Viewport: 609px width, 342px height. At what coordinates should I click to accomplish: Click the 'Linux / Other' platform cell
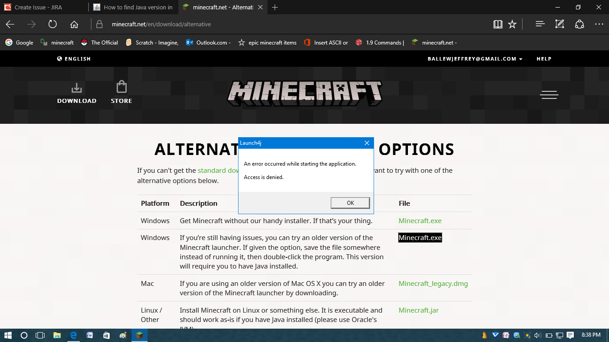pos(152,315)
